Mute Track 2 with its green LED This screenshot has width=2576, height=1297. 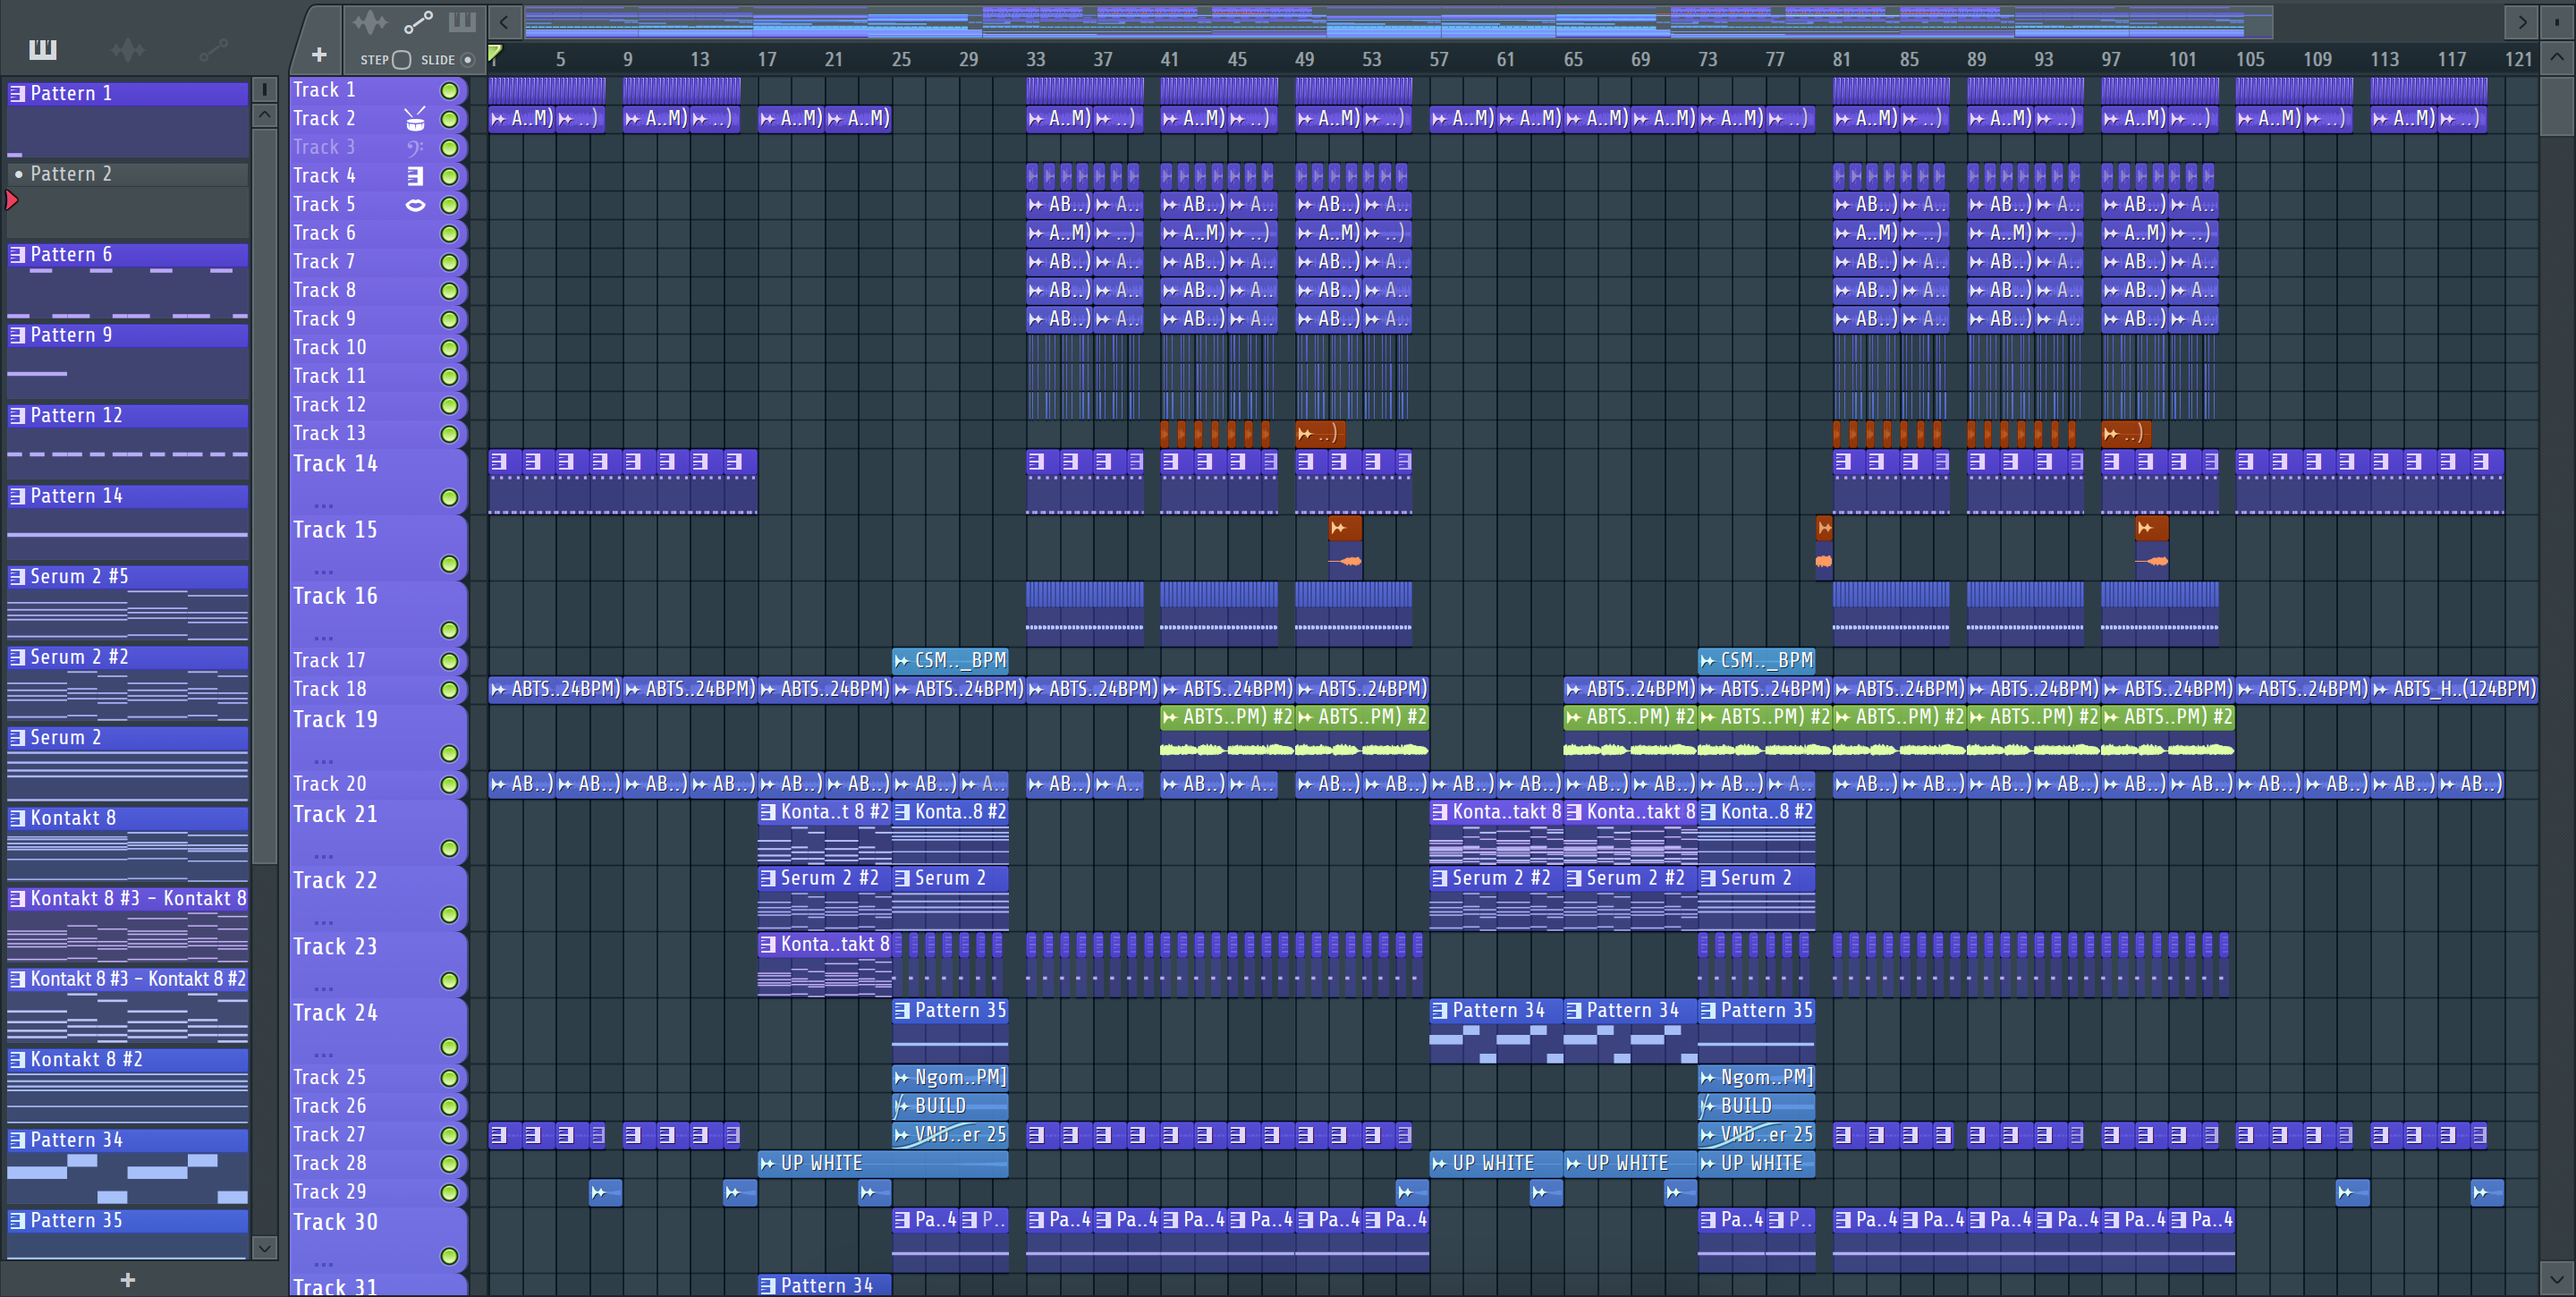click(x=450, y=119)
